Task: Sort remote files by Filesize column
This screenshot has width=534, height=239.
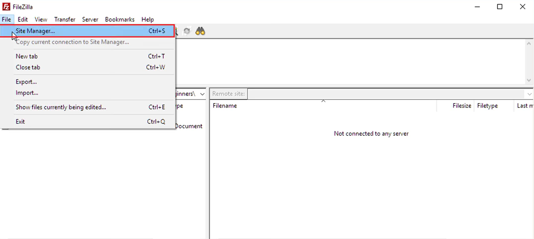Action: (x=461, y=106)
